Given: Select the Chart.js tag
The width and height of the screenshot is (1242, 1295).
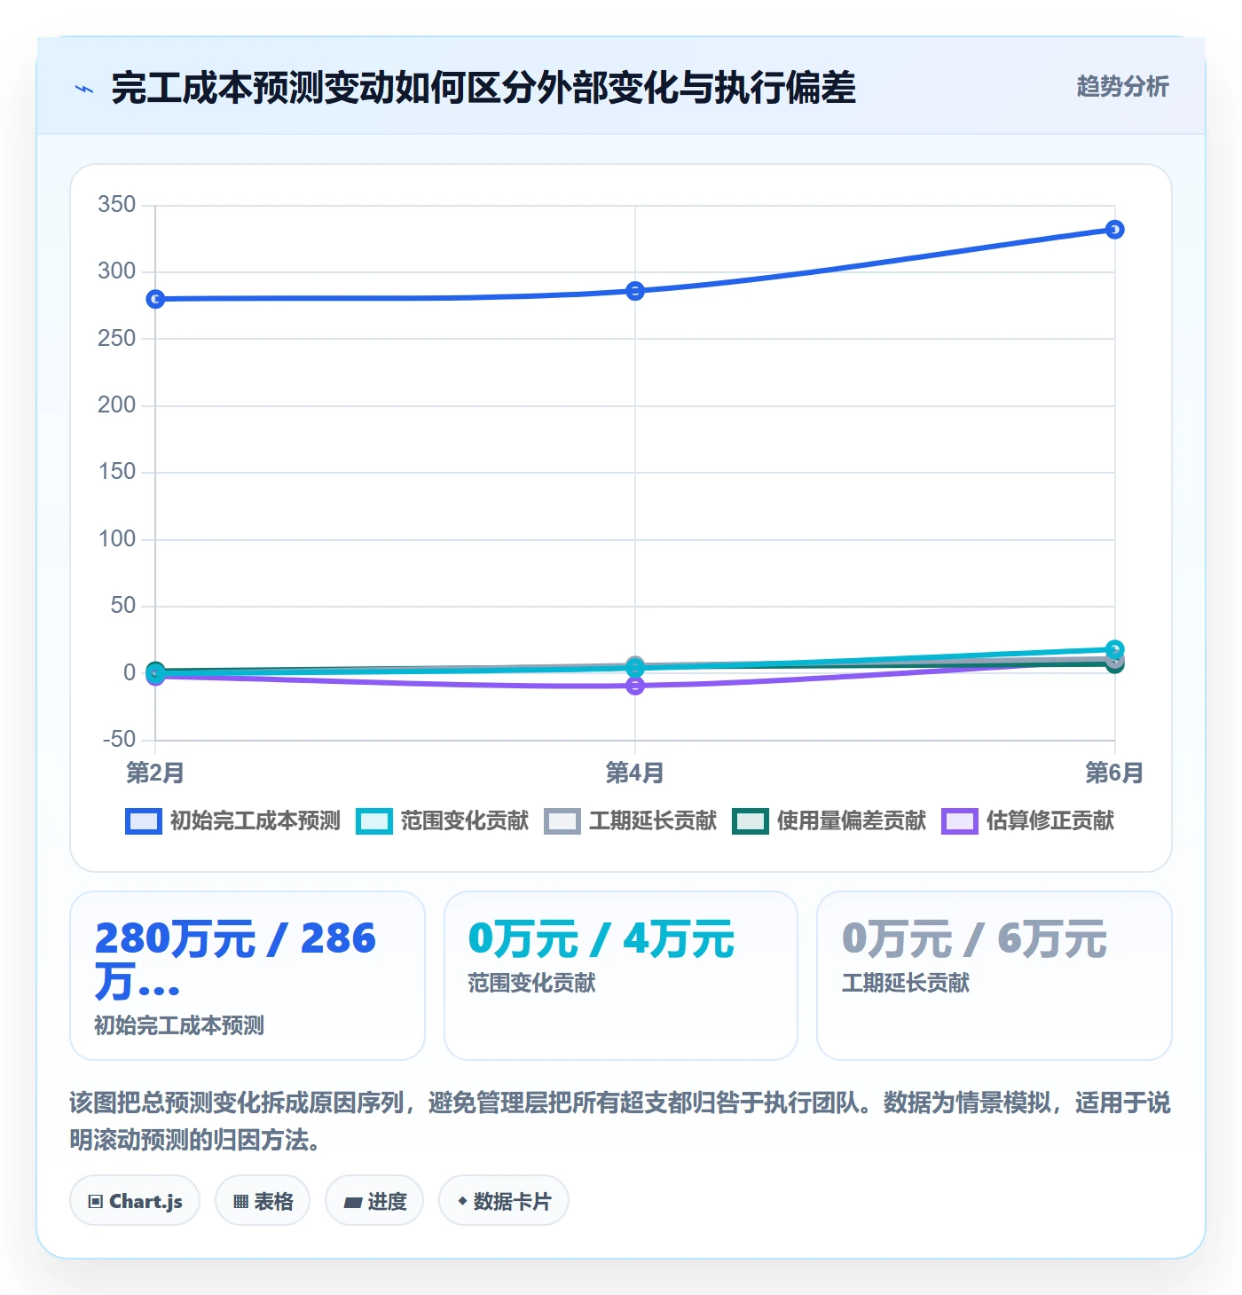Looking at the screenshot, I should pyautogui.click(x=135, y=1201).
